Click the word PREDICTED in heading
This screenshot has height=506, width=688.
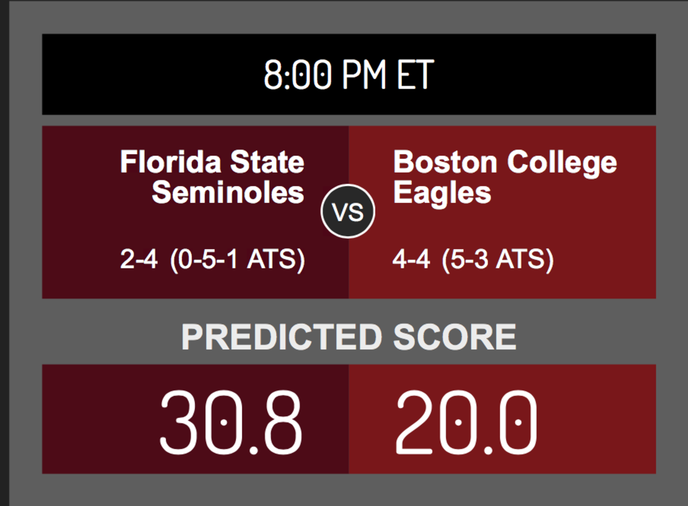click(x=282, y=337)
